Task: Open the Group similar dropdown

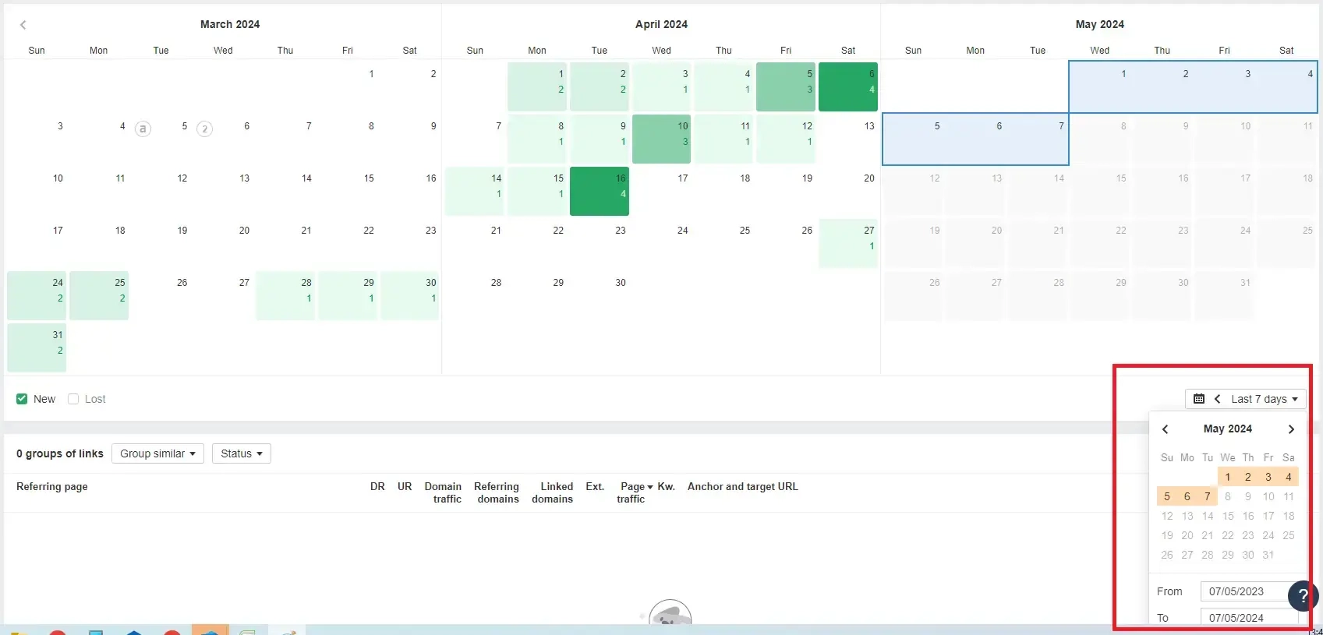Action: [x=157, y=453]
